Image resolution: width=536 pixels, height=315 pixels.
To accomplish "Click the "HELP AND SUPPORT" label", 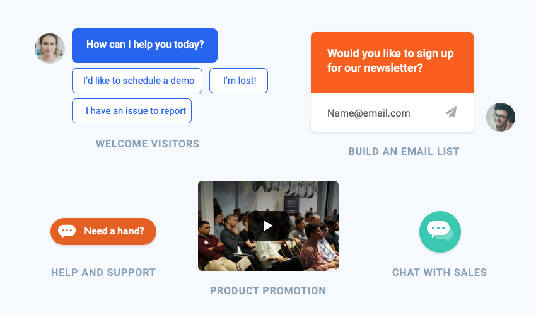I will pos(103,273).
